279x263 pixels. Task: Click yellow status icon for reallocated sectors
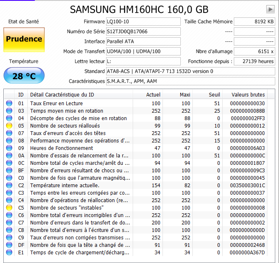[x=9, y=125]
